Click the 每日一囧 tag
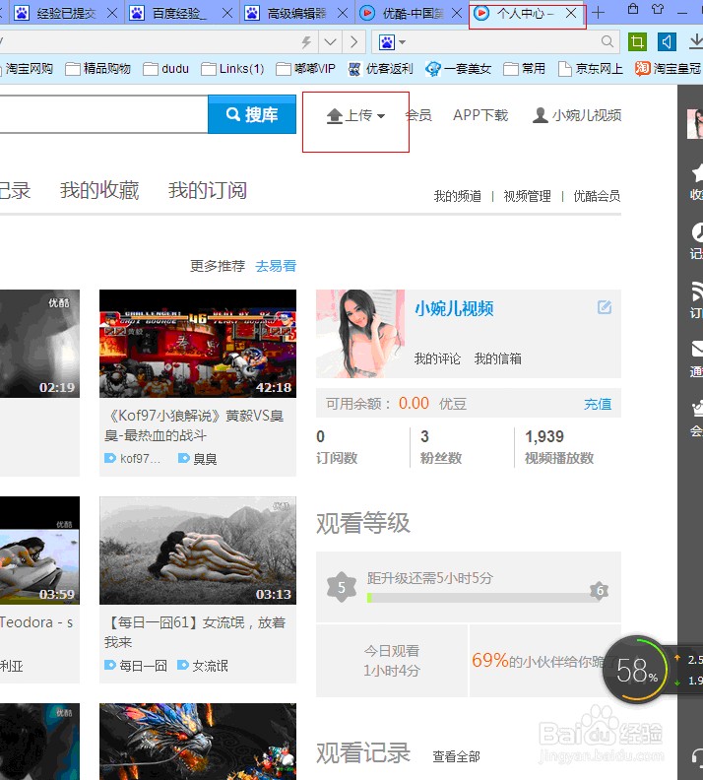This screenshot has height=780, width=703. [136, 666]
